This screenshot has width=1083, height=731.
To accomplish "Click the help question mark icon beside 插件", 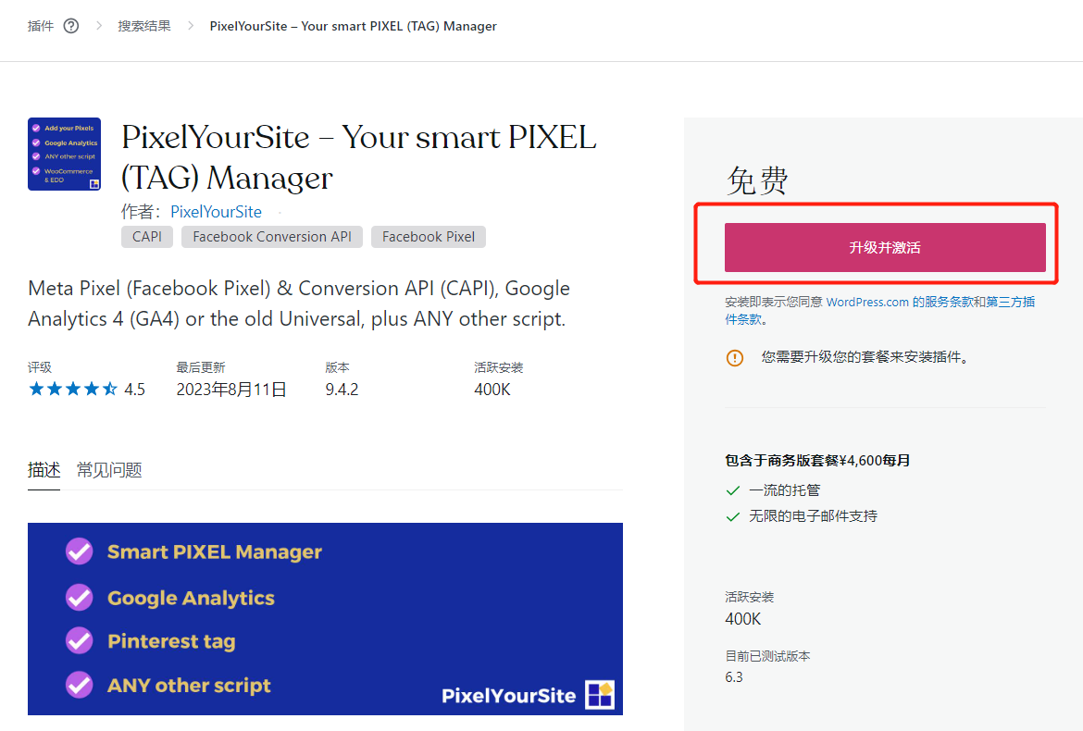I will pos(71,26).
